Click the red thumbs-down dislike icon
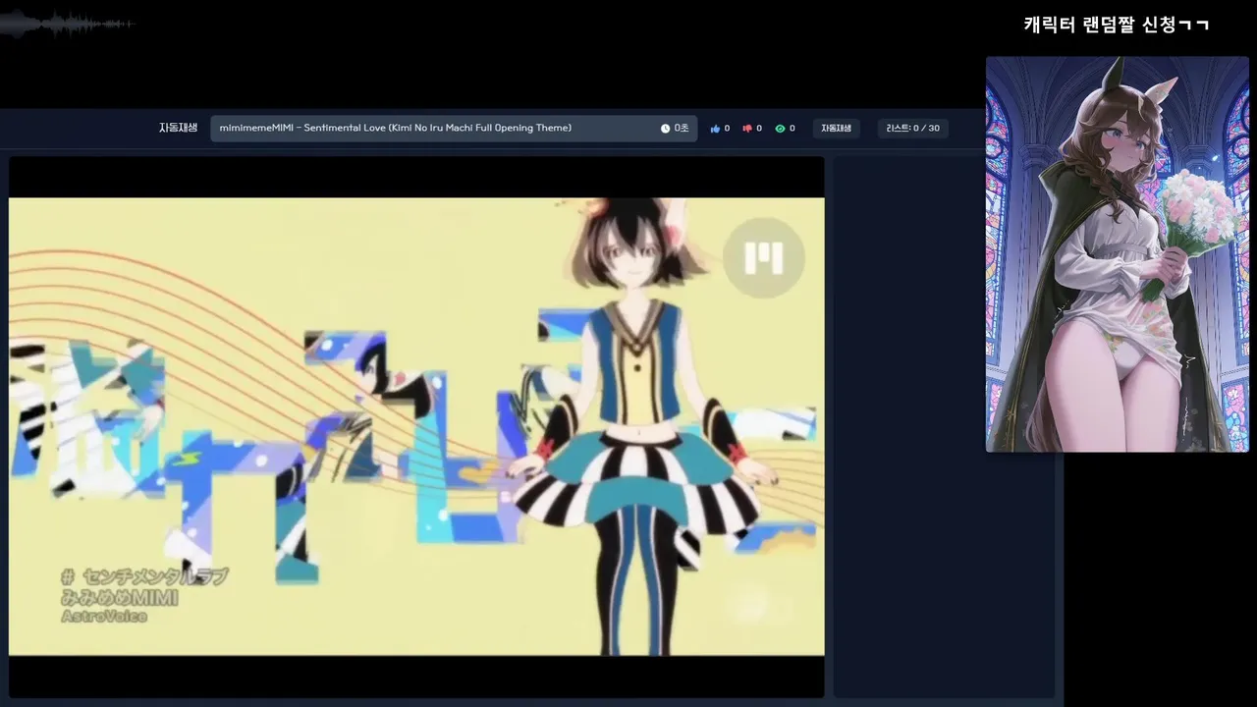The image size is (1257, 707). 747,129
